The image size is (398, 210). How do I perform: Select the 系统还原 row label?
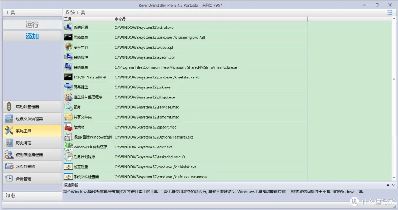click(x=81, y=27)
